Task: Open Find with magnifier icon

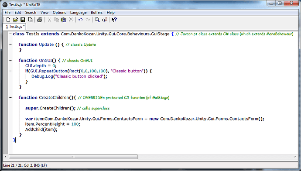Action: pyautogui.click(x=97, y=20)
